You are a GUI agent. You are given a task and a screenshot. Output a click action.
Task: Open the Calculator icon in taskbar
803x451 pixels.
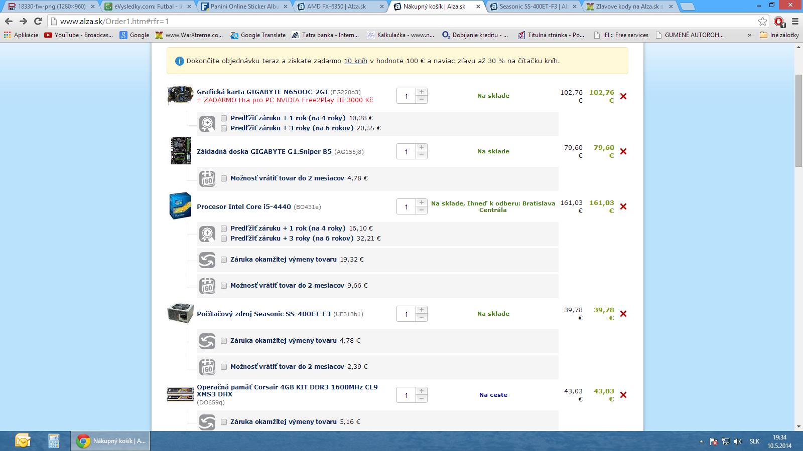(54, 441)
